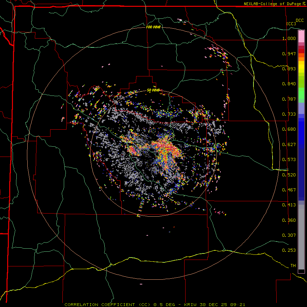Click the [CC] units label
The height and width of the screenshot is (307, 307).
(x=291, y=24)
